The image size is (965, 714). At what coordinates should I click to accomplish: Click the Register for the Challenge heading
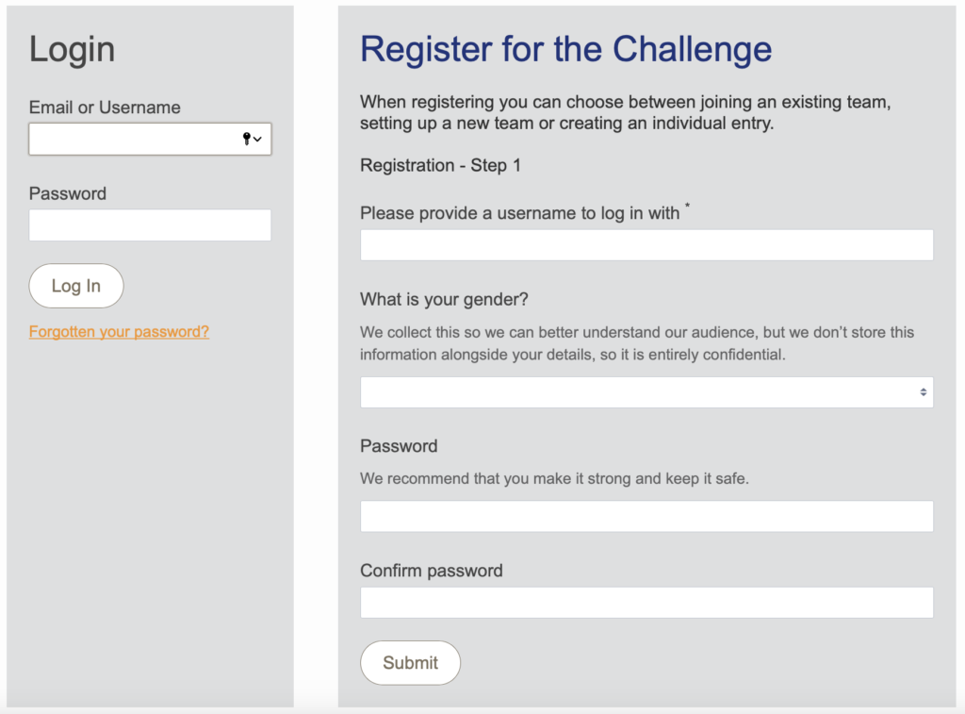pos(565,49)
